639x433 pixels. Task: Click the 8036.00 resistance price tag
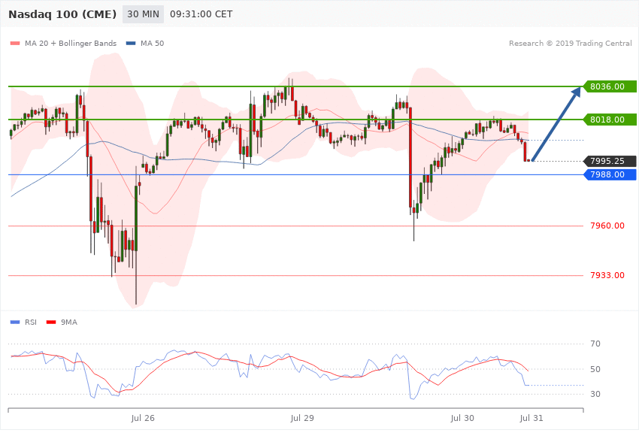[610, 86]
